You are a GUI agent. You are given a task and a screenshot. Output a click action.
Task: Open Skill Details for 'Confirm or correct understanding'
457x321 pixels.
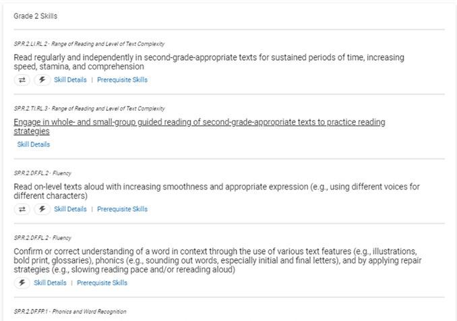(50, 283)
